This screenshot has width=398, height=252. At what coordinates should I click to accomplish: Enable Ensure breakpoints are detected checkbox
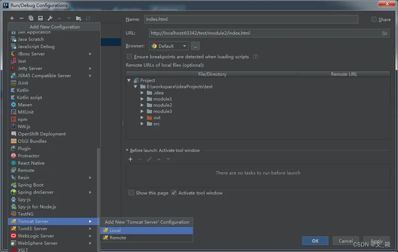130,57
